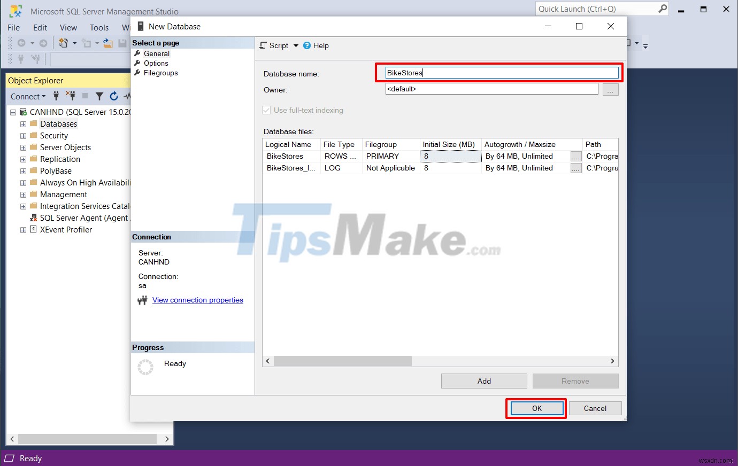Image resolution: width=738 pixels, height=466 pixels.
Task: Expand the Security tree node
Action: [x=22, y=135]
